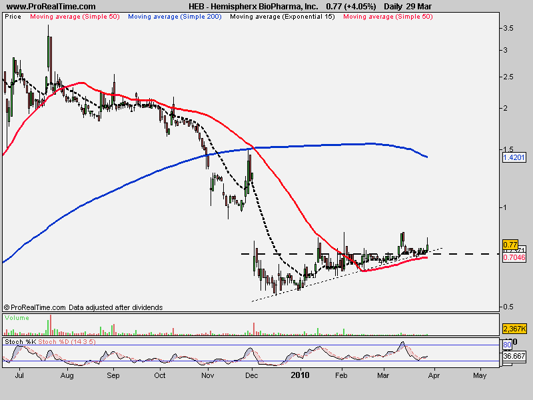The width and height of the screenshot is (533, 400).
Task: Click the Stoch %K label
Action: (20, 341)
